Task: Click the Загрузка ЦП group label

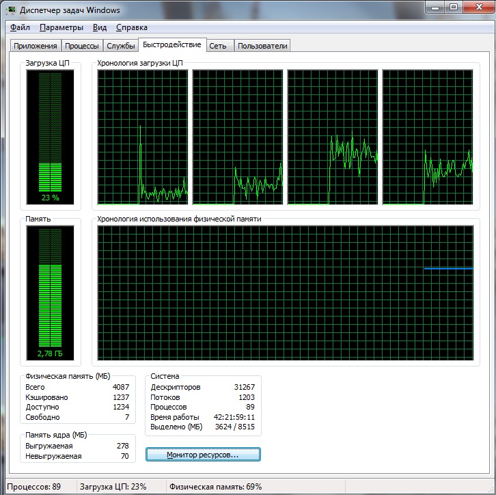Action: coord(47,63)
